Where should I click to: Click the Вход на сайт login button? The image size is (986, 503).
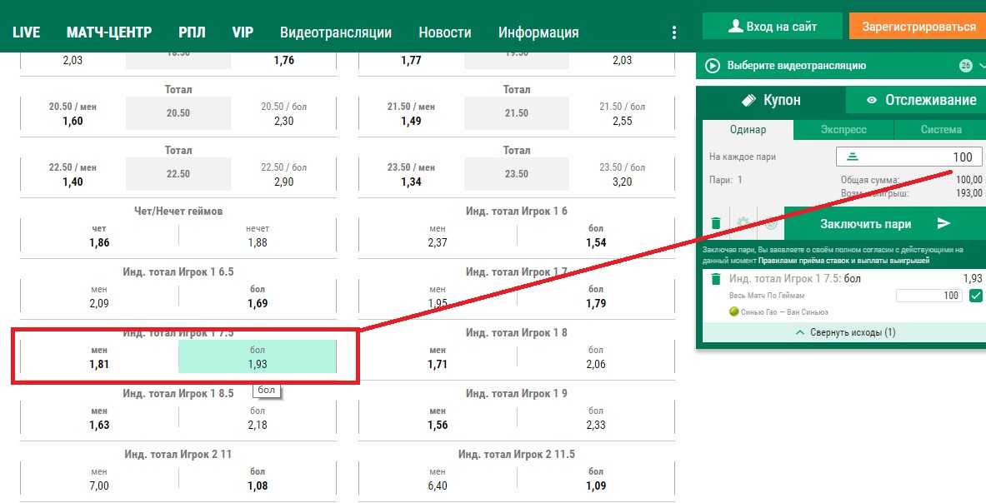click(772, 27)
